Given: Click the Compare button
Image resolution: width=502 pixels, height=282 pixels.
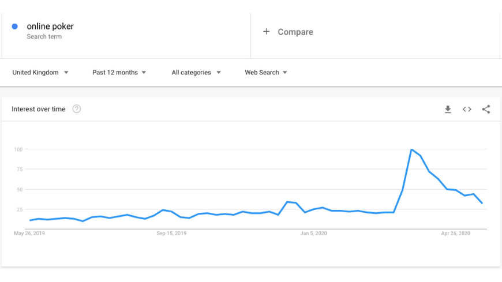Looking at the screenshot, I should (x=288, y=32).
